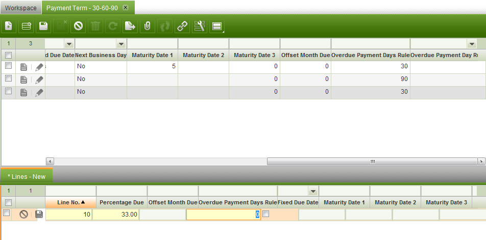
Task: Select Overdue Payment Days value 90
Action: (371, 79)
